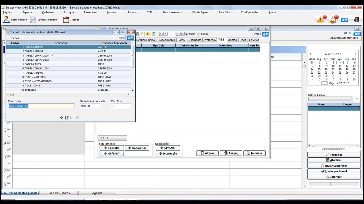Select the Código radio button

click(199, 34)
